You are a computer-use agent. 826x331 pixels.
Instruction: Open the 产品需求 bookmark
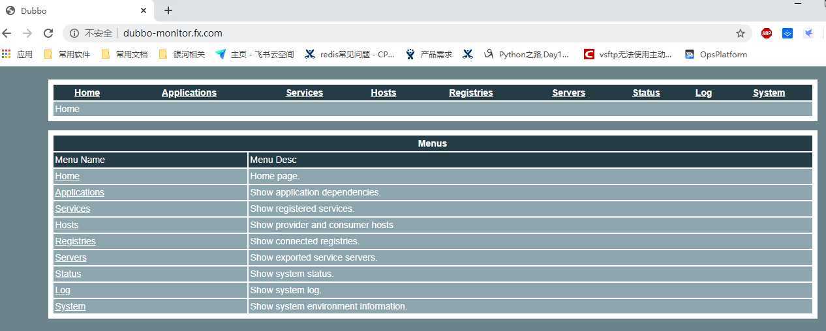429,55
